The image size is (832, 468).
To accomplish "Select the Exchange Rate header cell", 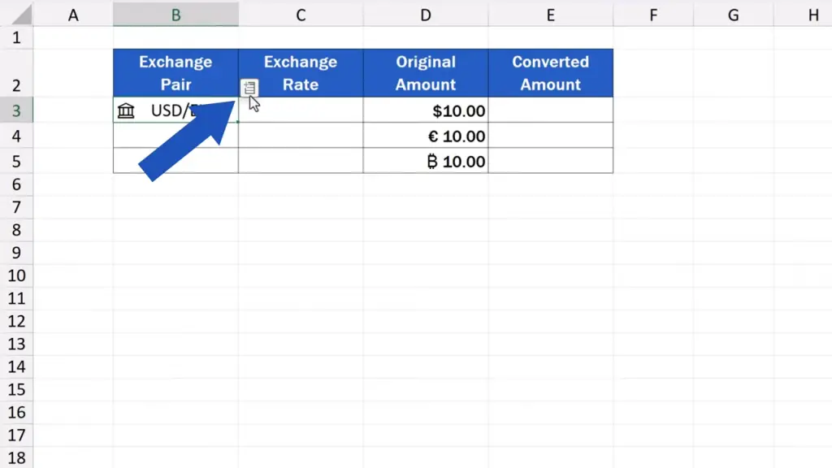I will coord(301,73).
